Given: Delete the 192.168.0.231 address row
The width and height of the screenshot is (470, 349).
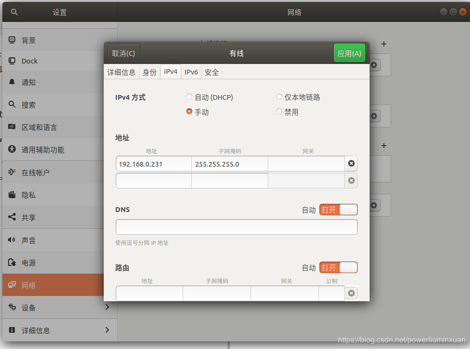Looking at the screenshot, I should pyautogui.click(x=351, y=163).
